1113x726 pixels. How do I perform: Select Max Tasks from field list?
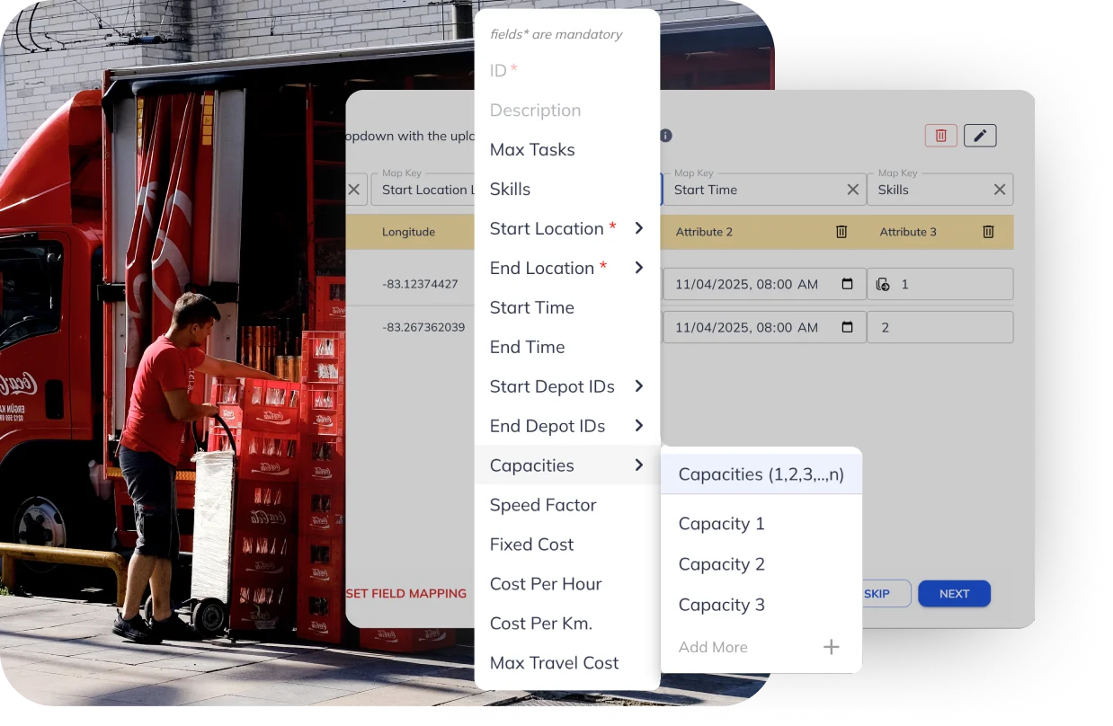(x=532, y=150)
